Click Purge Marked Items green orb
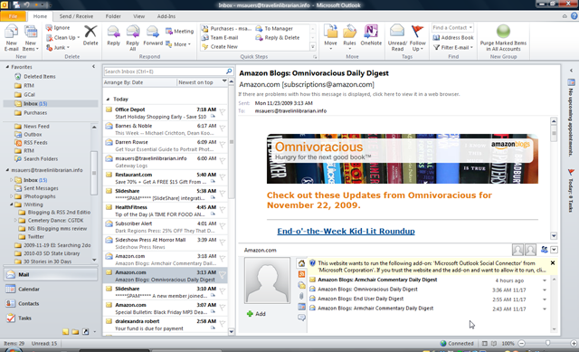The image size is (579, 352). pyautogui.click(x=503, y=32)
